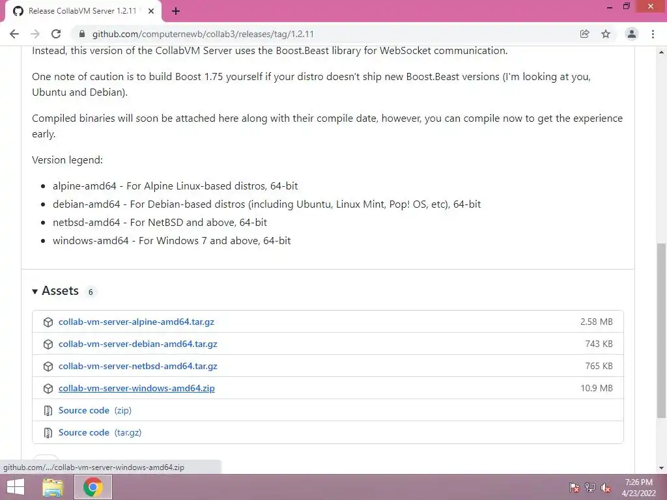Click the scrollbar down arrow

(x=662, y=468)
